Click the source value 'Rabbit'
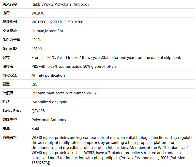This screenshot has width=196, height=167. pyautogui.click(x=37, y=129)
